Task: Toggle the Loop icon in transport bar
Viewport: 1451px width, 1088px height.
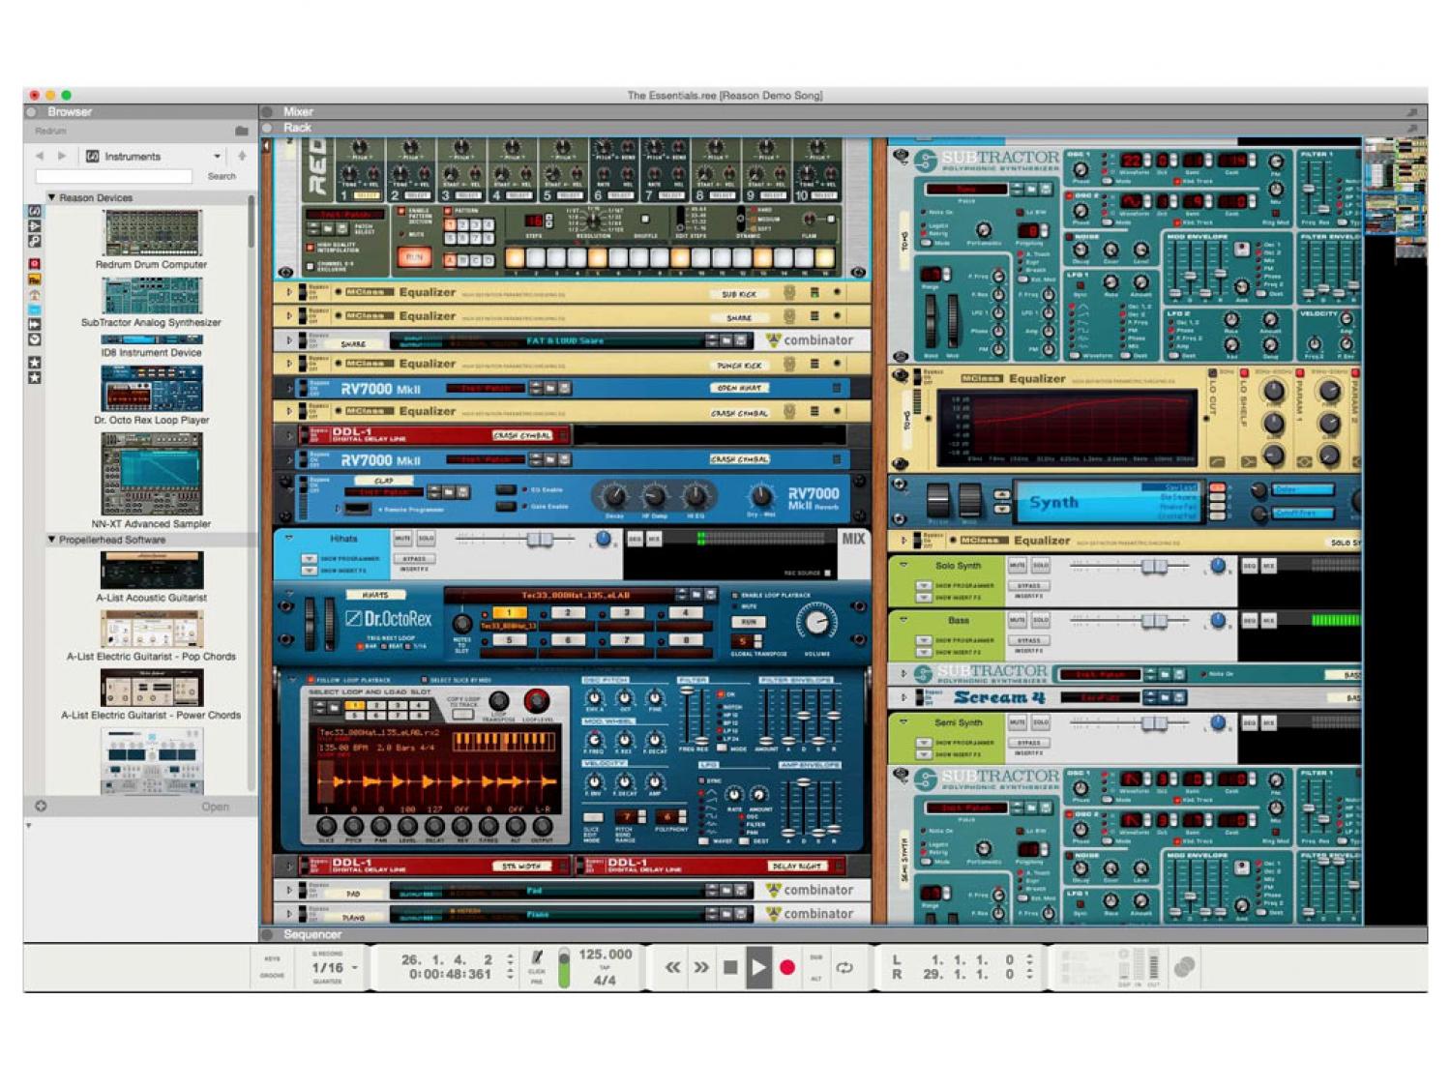Action: pyautogui.click(x=844, y=967)
